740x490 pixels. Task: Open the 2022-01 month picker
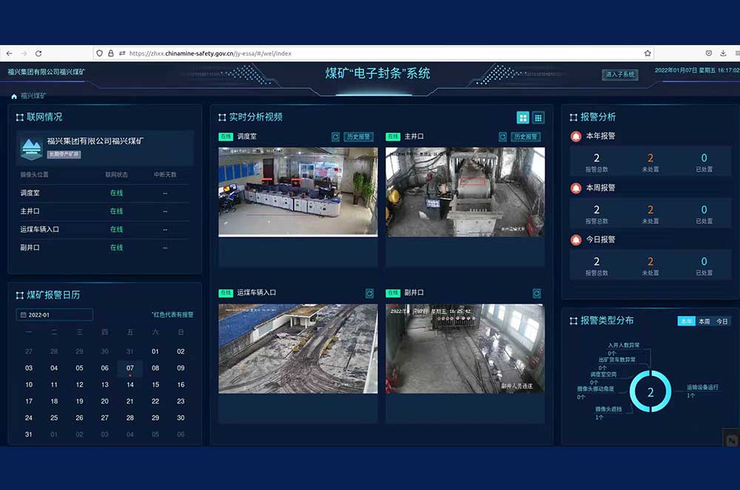pyautogui.click(x=54, y=315)
